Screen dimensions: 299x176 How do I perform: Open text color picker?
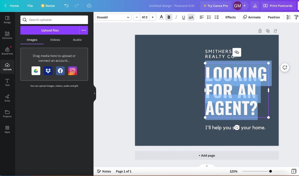tap(161, 17)
